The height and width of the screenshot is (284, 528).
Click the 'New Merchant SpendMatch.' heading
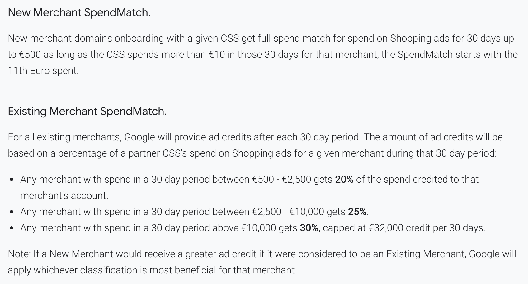click(x=79, y=12)
